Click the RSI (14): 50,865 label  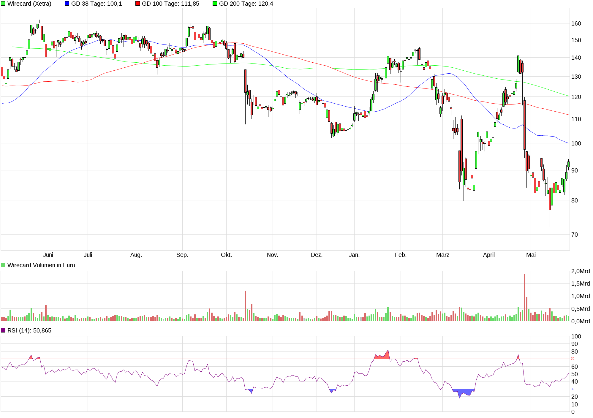click(x=29, y=330)
